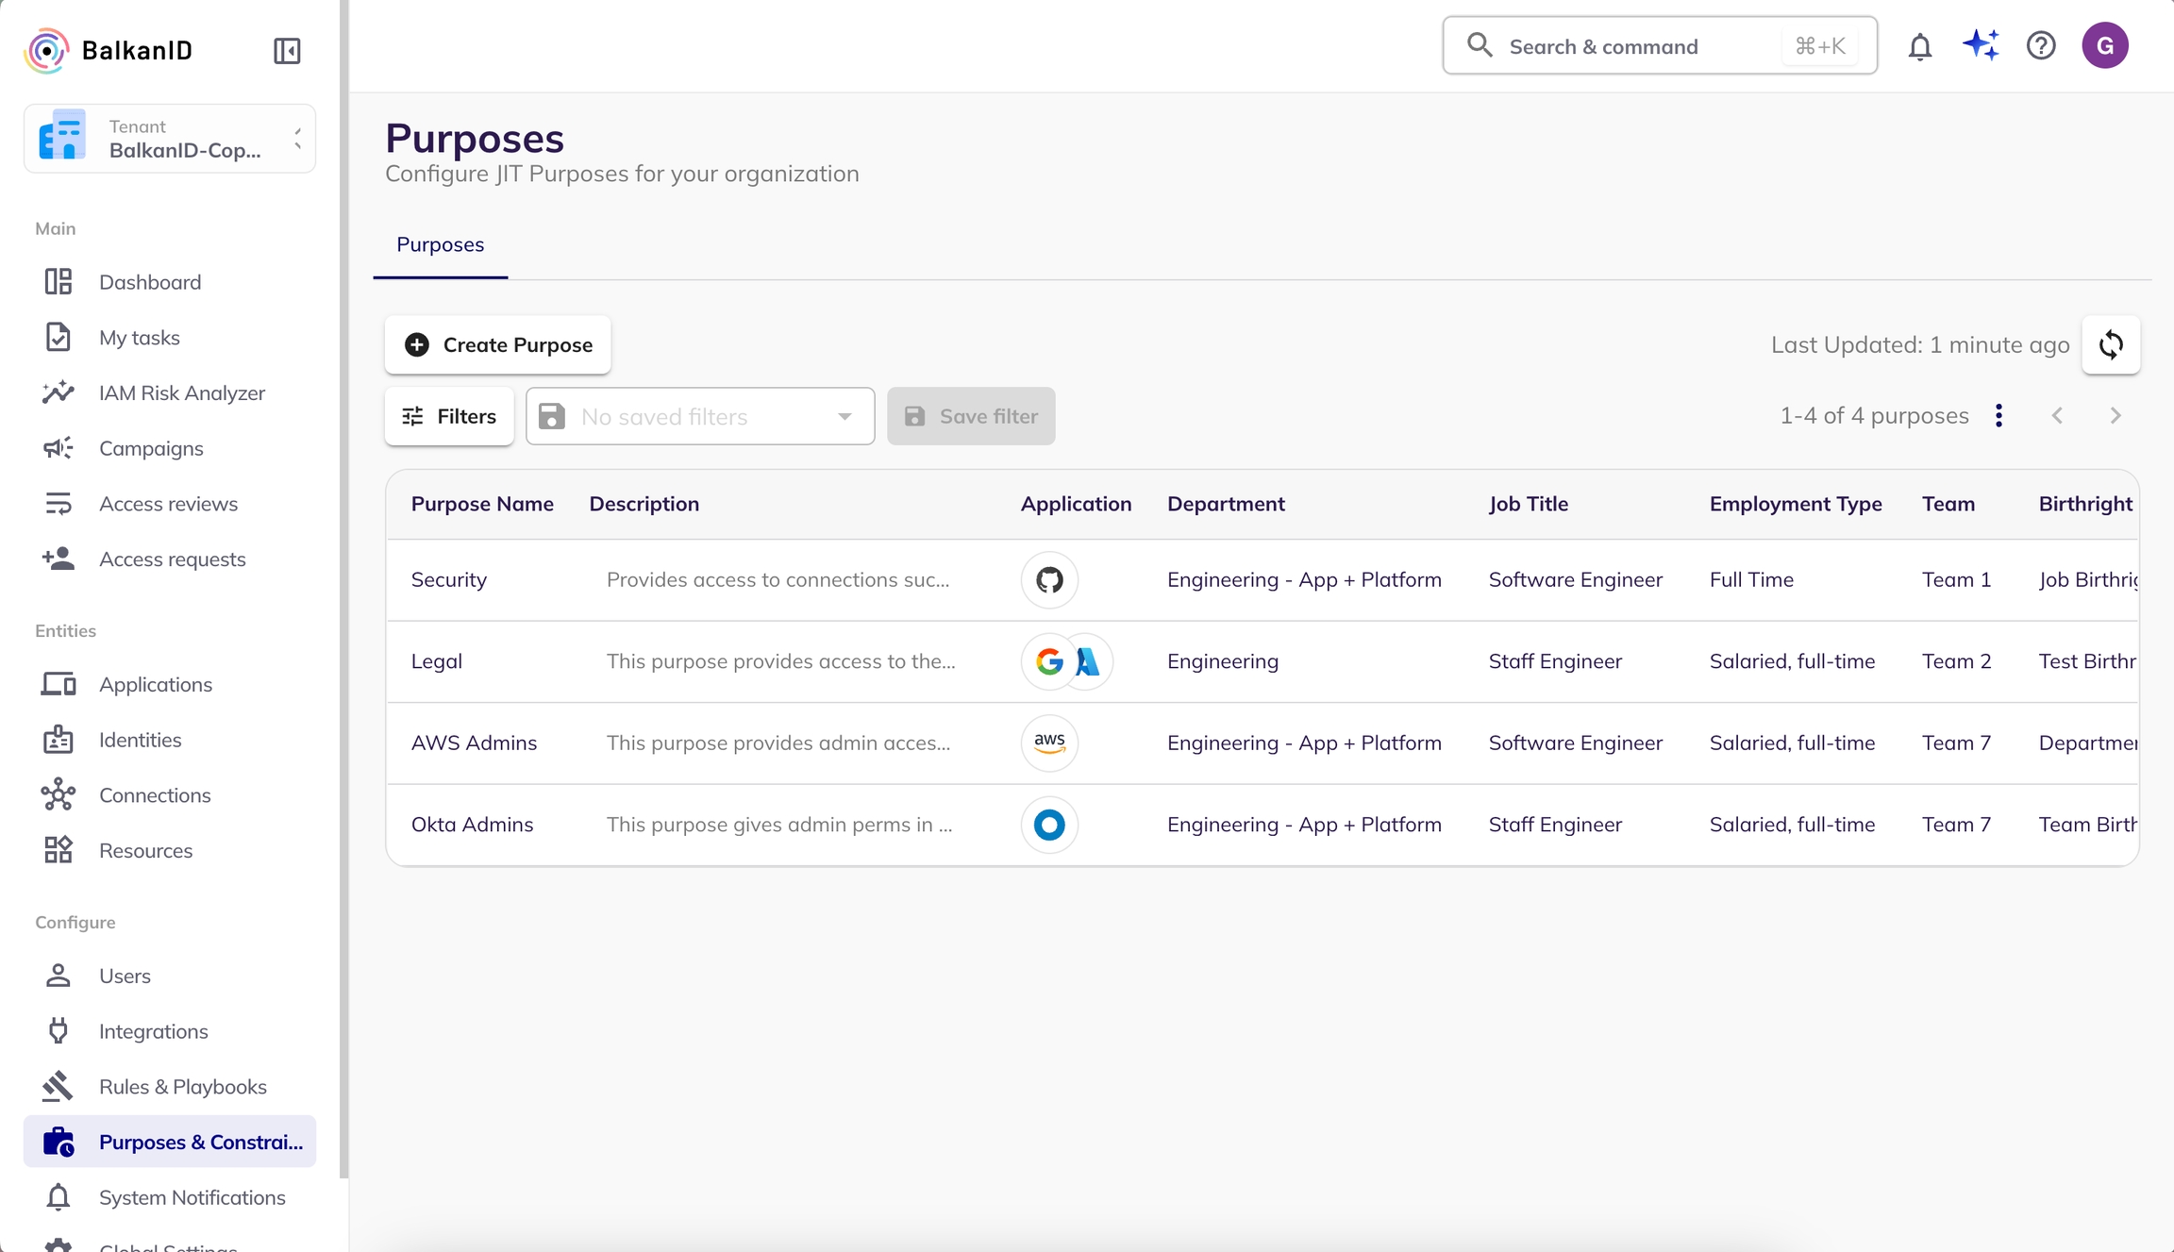Click the AI sparkle assistant icon

(x=1981, y=45)
